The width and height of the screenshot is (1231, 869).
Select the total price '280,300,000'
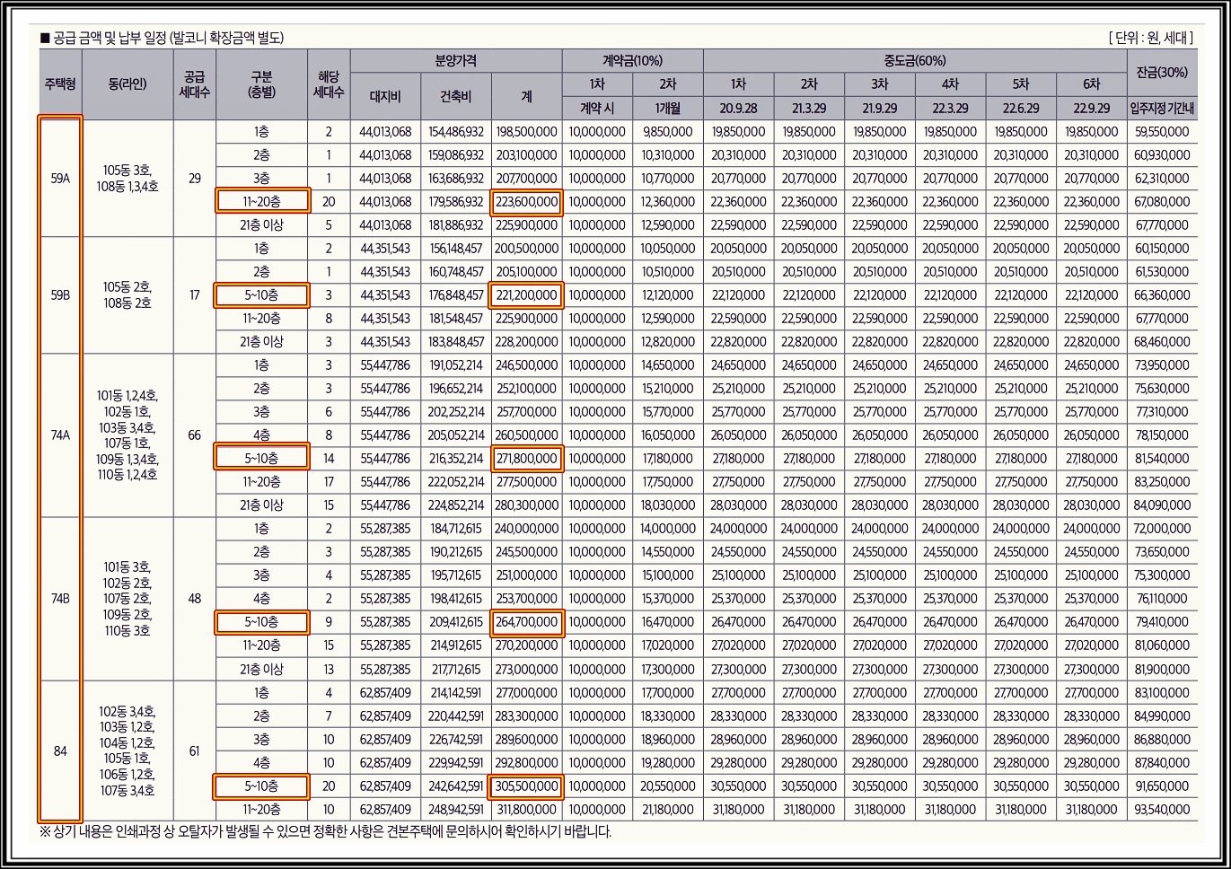[527, 505]
